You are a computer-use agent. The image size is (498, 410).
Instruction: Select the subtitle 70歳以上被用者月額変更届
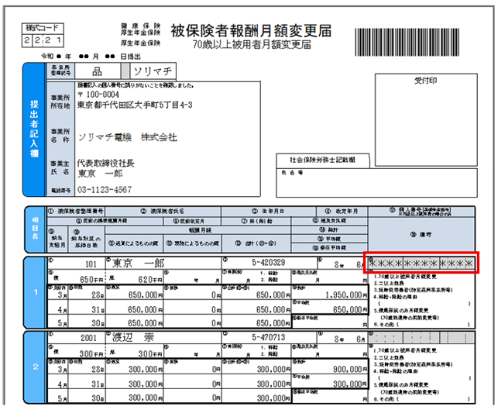252,44
